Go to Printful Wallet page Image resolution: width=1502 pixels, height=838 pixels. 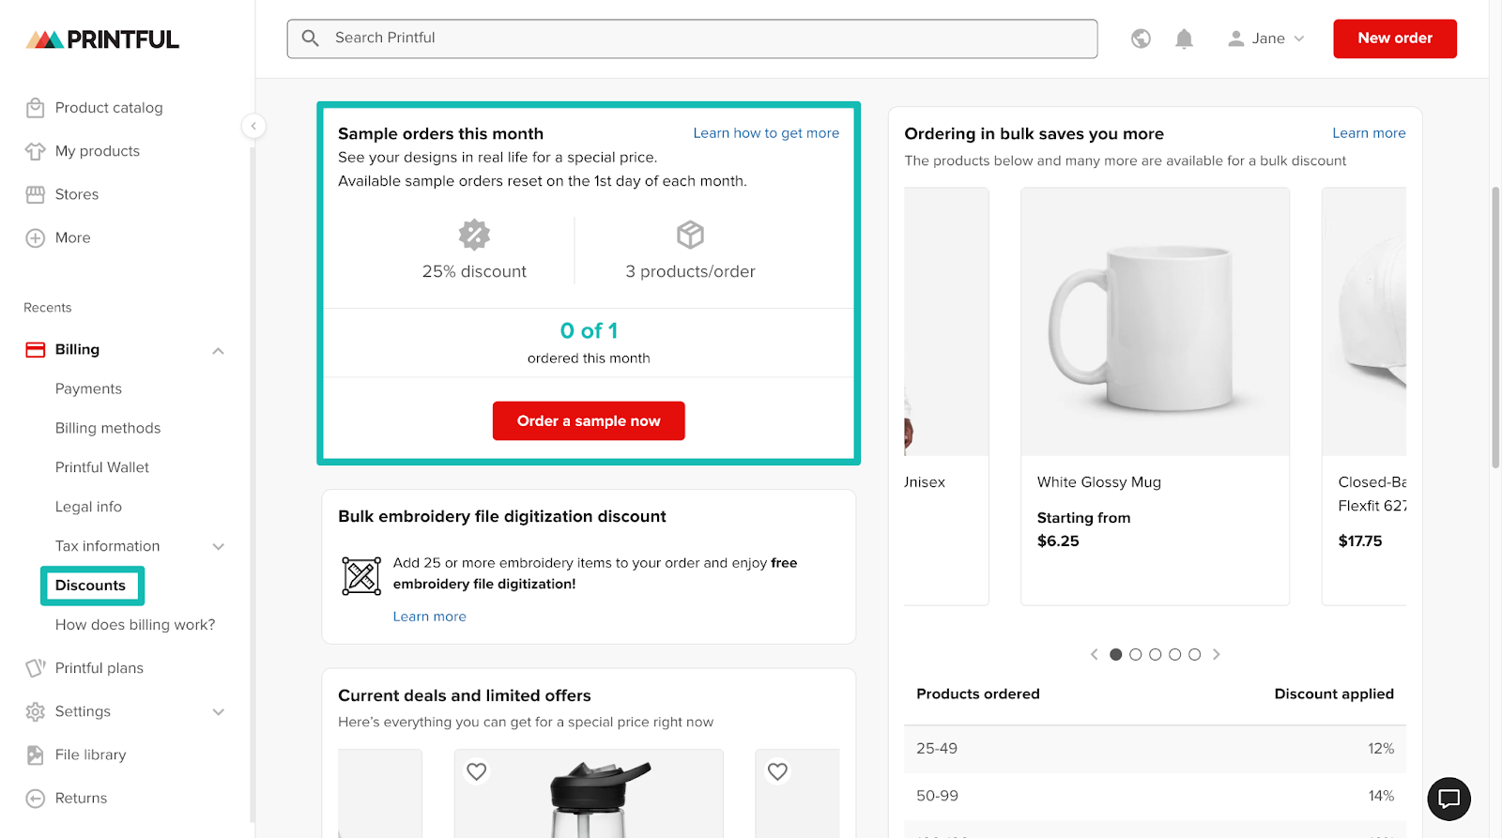click(102, 467)
